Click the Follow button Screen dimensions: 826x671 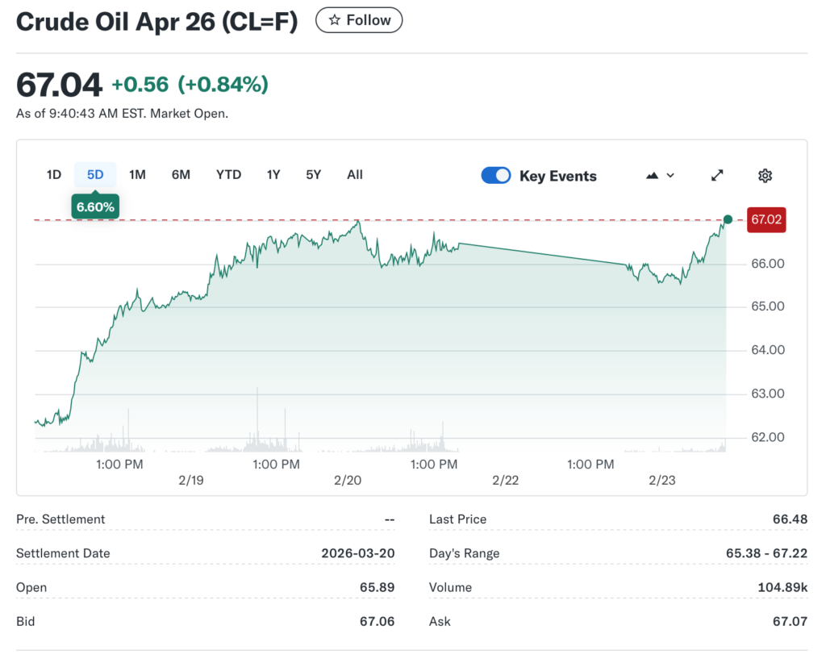[x=358, y=19]
